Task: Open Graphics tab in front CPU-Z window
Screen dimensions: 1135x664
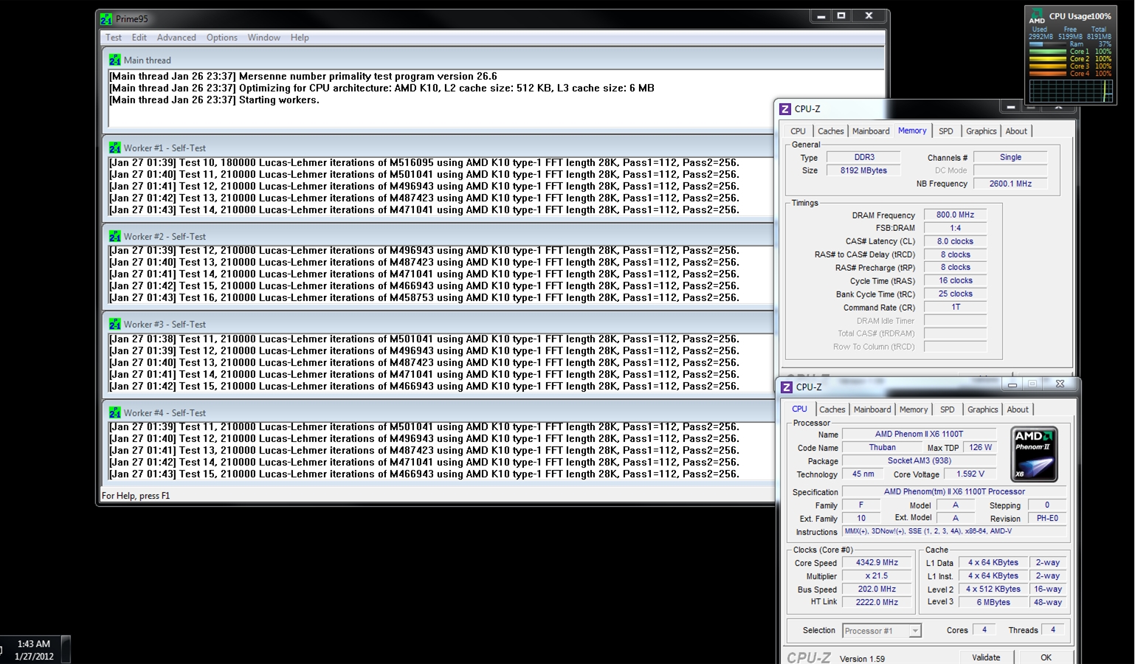Action: [x=983, y=409]
